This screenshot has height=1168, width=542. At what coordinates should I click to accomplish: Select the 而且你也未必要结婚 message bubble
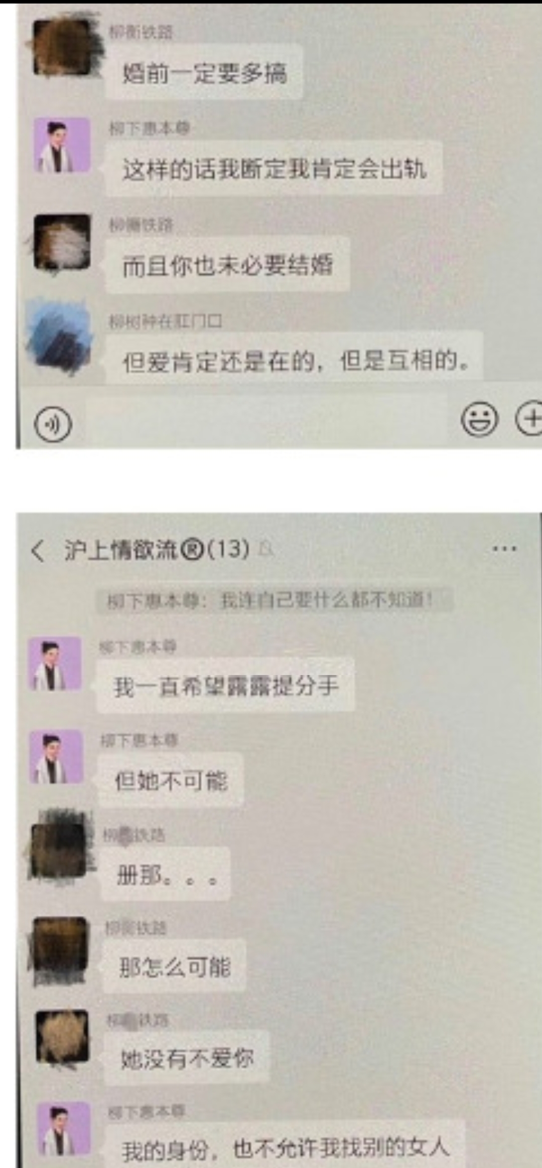227,266
